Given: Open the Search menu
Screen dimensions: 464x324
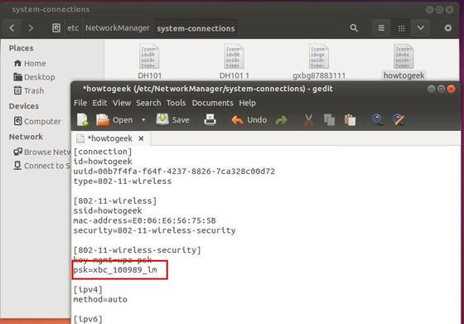Looking at the screenshot, I should click(148, 103).
